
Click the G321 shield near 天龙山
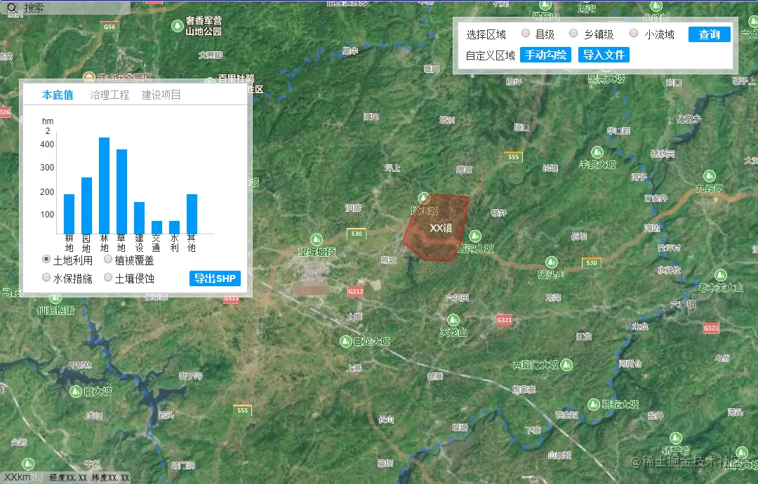[x=504, y=320]
